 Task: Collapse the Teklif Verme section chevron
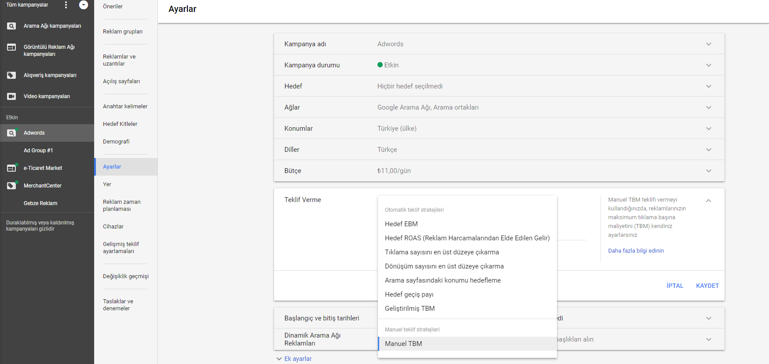[709, 201]
